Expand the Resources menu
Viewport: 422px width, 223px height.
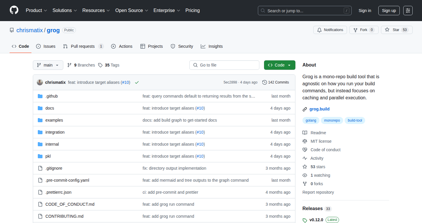click(96, 10)
